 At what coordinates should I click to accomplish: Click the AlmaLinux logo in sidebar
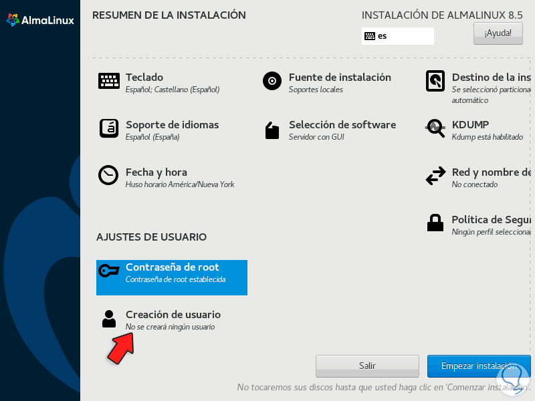(x=40, y=20)
